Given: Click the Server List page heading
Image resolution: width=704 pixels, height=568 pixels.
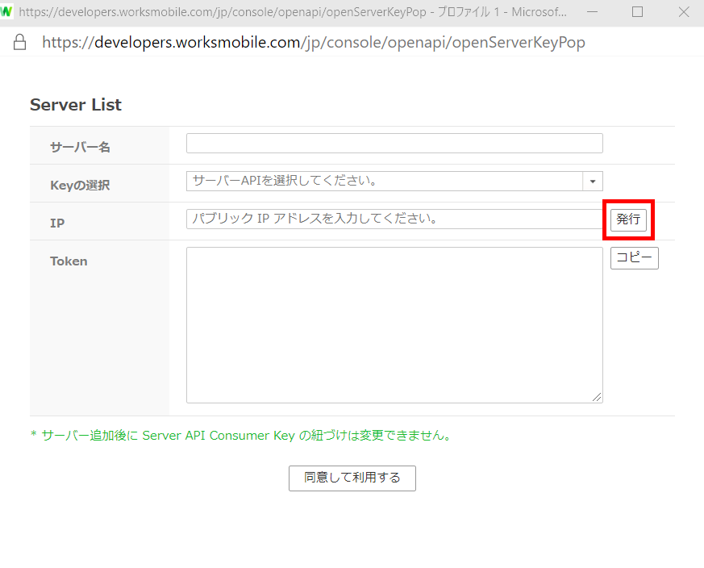Looking at the screenshot, I should coord(75,104).
